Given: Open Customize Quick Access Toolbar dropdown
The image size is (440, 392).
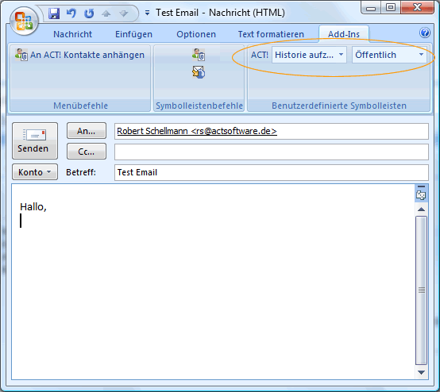Looking at the screenshot, I should (x=147, y=13).
